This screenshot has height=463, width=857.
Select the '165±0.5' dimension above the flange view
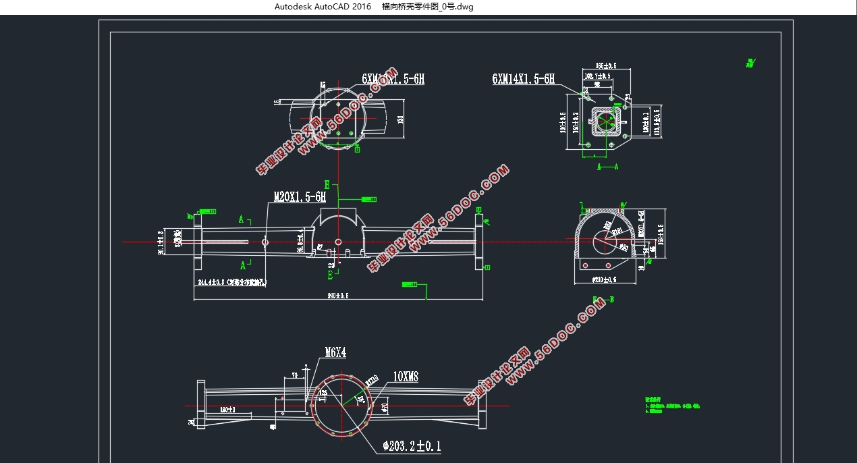click(605, 65)
